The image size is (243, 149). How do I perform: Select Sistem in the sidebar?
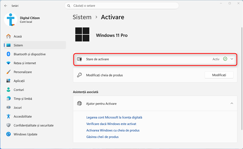click(35, 45)
